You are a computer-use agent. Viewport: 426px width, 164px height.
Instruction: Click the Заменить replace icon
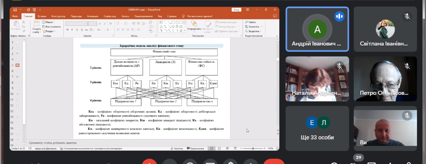pyautogui.click(x=246, y=27)
